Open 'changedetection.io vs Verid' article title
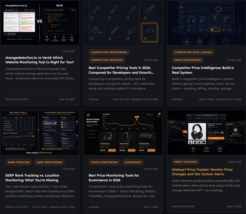246x214 pixels. point(39,60)
